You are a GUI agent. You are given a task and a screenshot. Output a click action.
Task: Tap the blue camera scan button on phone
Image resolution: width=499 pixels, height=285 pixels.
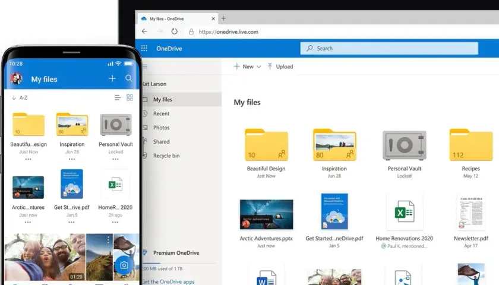(x=124, y=265)
